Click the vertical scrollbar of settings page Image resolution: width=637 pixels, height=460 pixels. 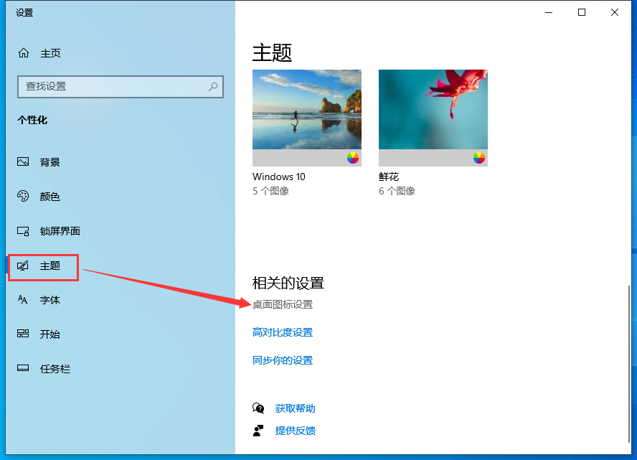629,364
